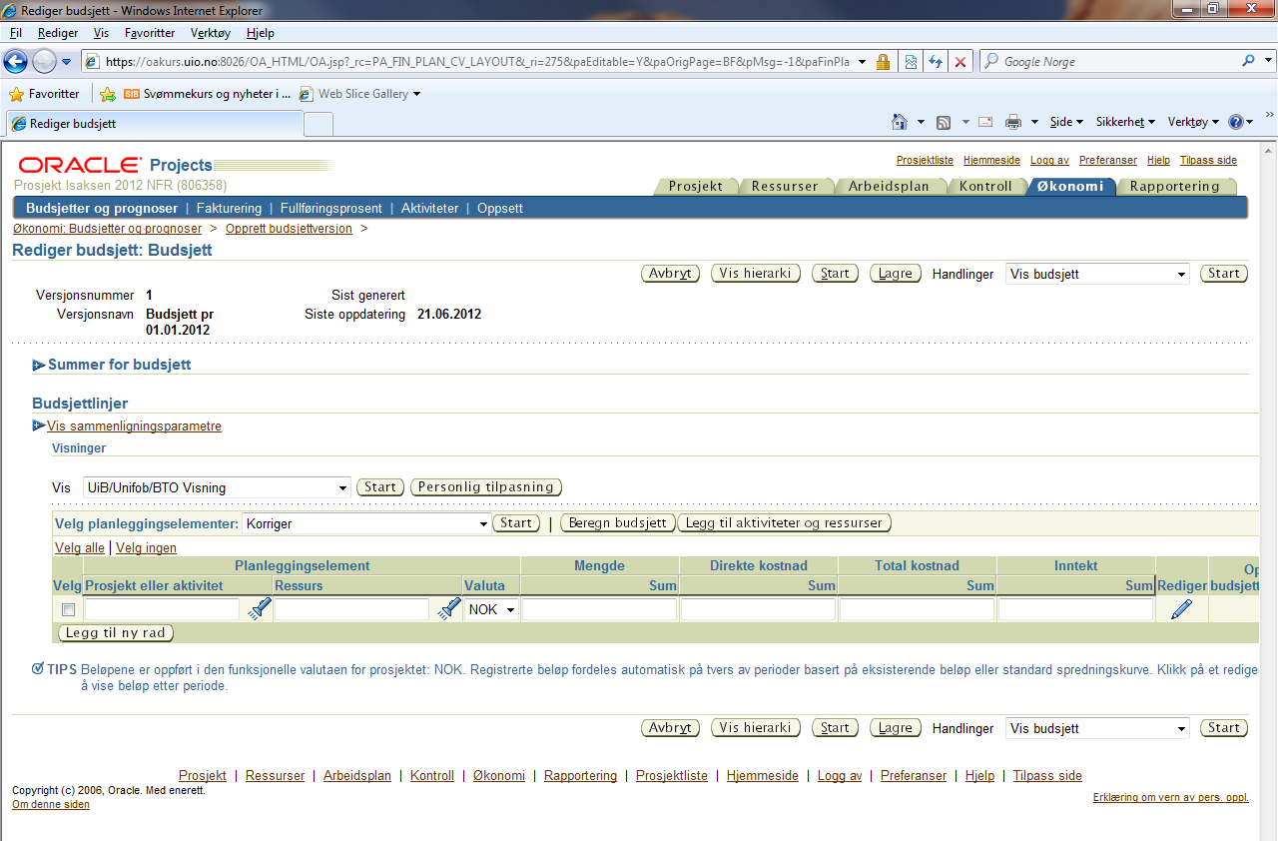This screenshot has height=841, width=1278.
Task: Open the Fil menu
Action: tap(16, 33)
